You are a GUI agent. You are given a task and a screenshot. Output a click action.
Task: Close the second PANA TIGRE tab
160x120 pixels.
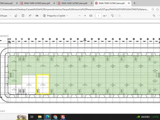(x=54, y=3)
